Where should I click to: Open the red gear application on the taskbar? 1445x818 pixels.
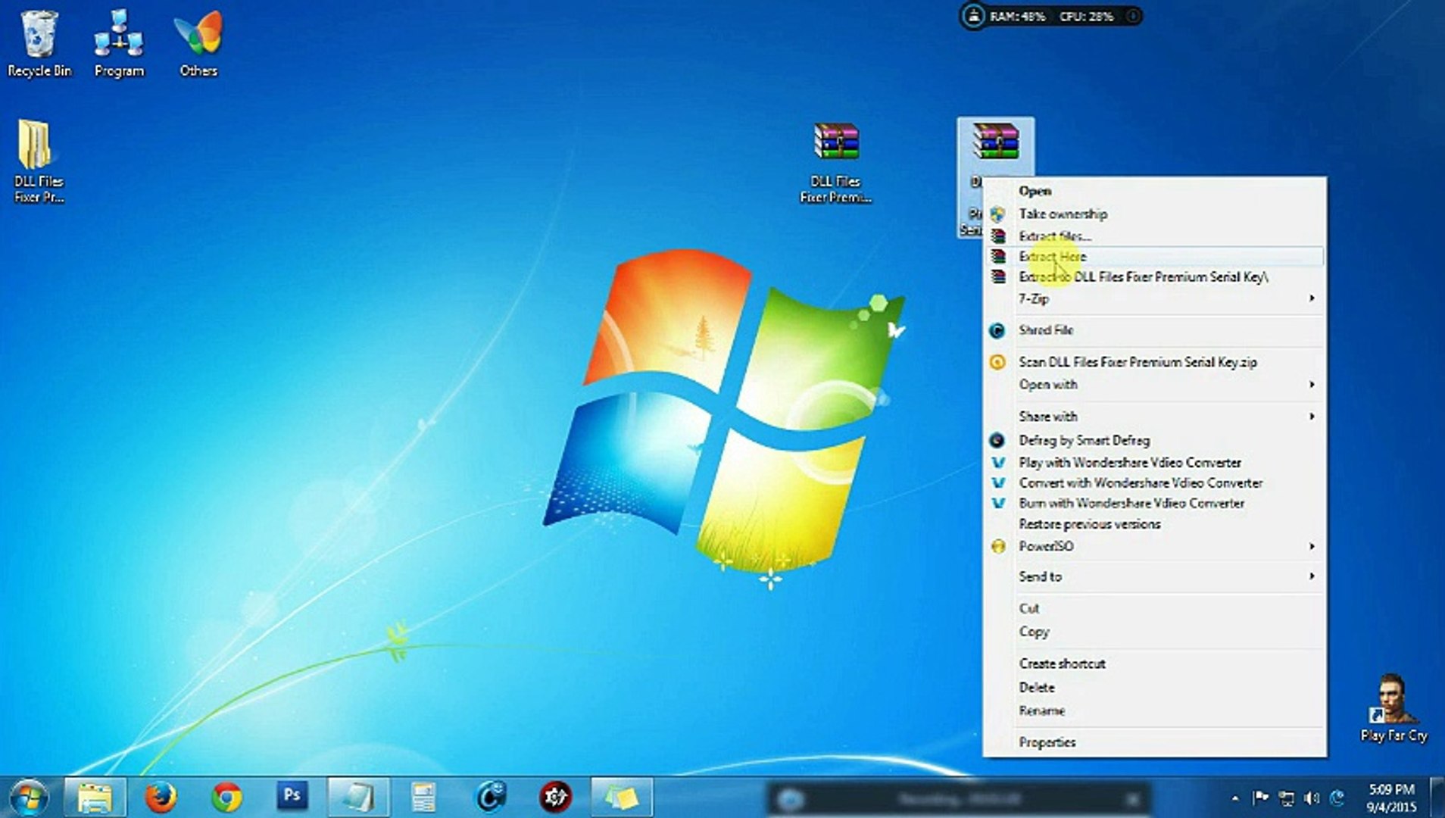[x=555, y=797]
